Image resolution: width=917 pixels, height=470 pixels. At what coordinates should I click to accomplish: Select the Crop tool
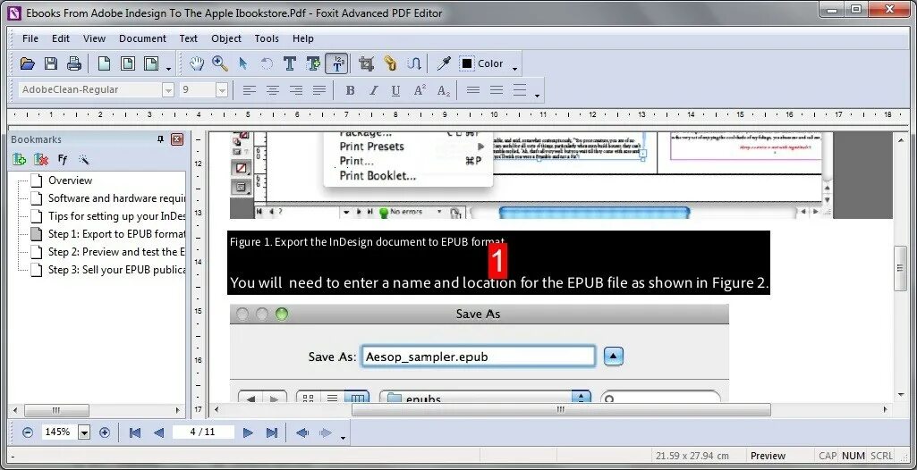[x=366, y=63]
